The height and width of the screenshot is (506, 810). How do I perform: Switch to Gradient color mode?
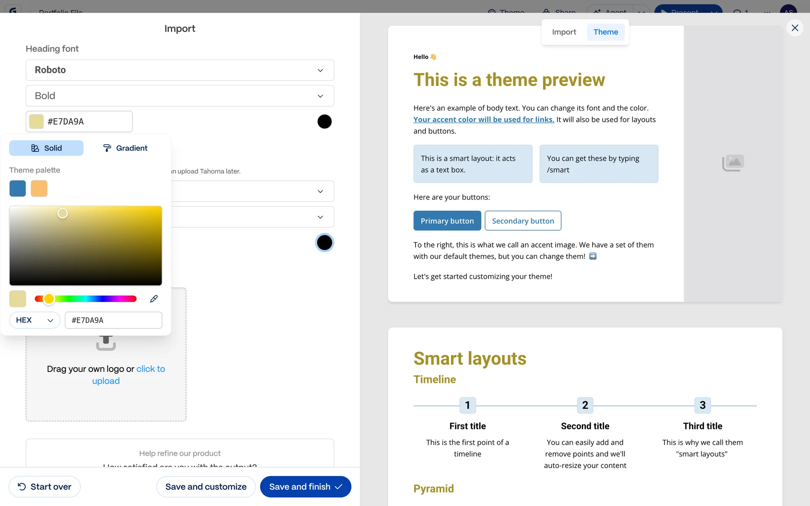coord(125,148)
